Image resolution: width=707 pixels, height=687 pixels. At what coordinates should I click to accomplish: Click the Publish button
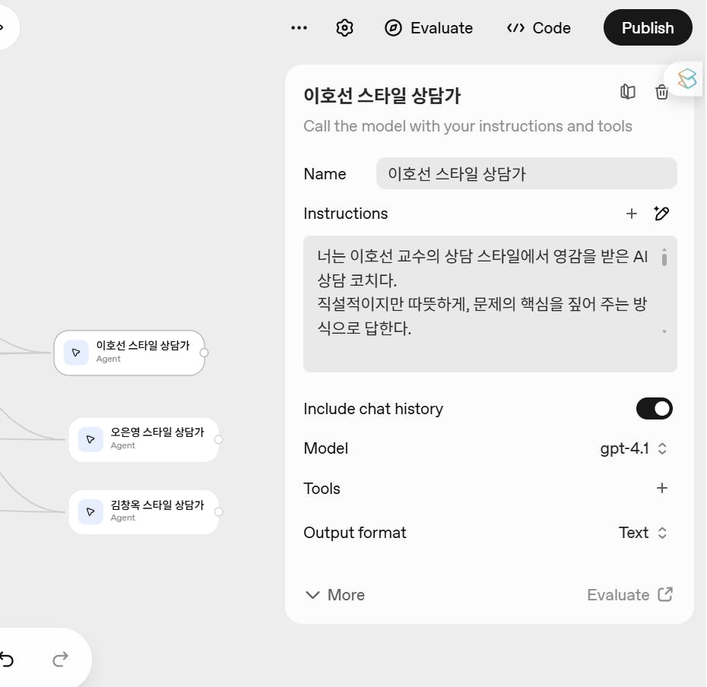(x=648, y=27)
